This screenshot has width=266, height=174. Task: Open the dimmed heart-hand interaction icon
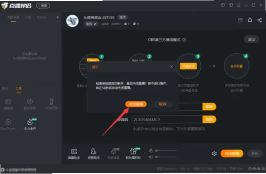(x=113, y=154)
